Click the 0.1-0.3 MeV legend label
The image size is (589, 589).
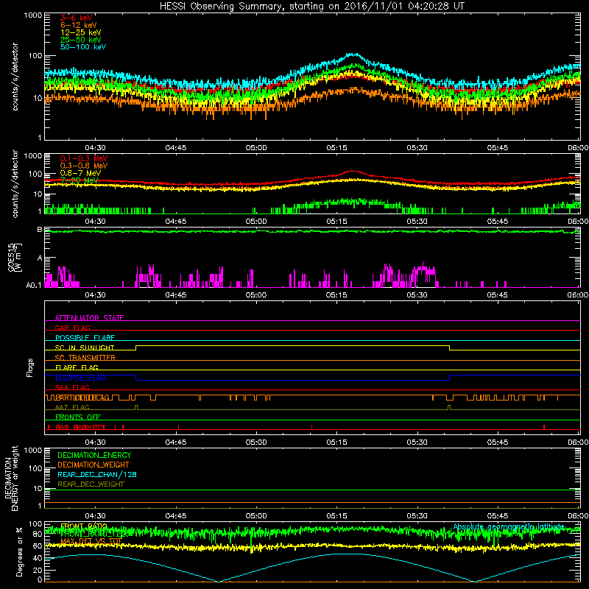coord(84,158)
